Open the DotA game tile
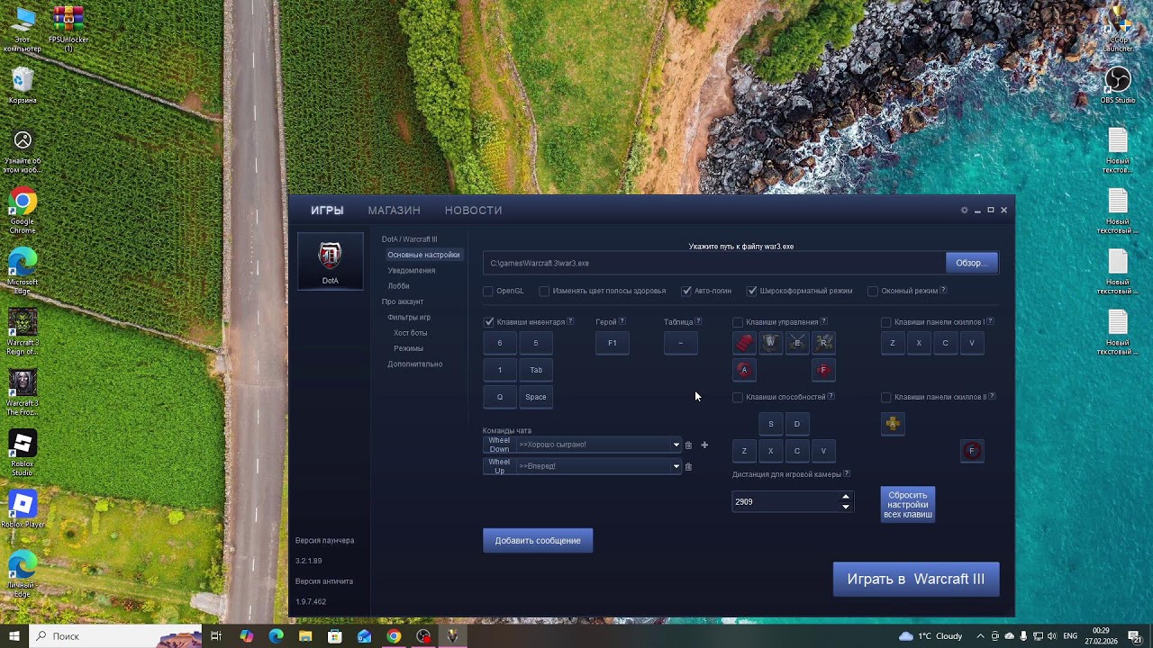This screenshot has width=1153, height=648. coord(331,261)
